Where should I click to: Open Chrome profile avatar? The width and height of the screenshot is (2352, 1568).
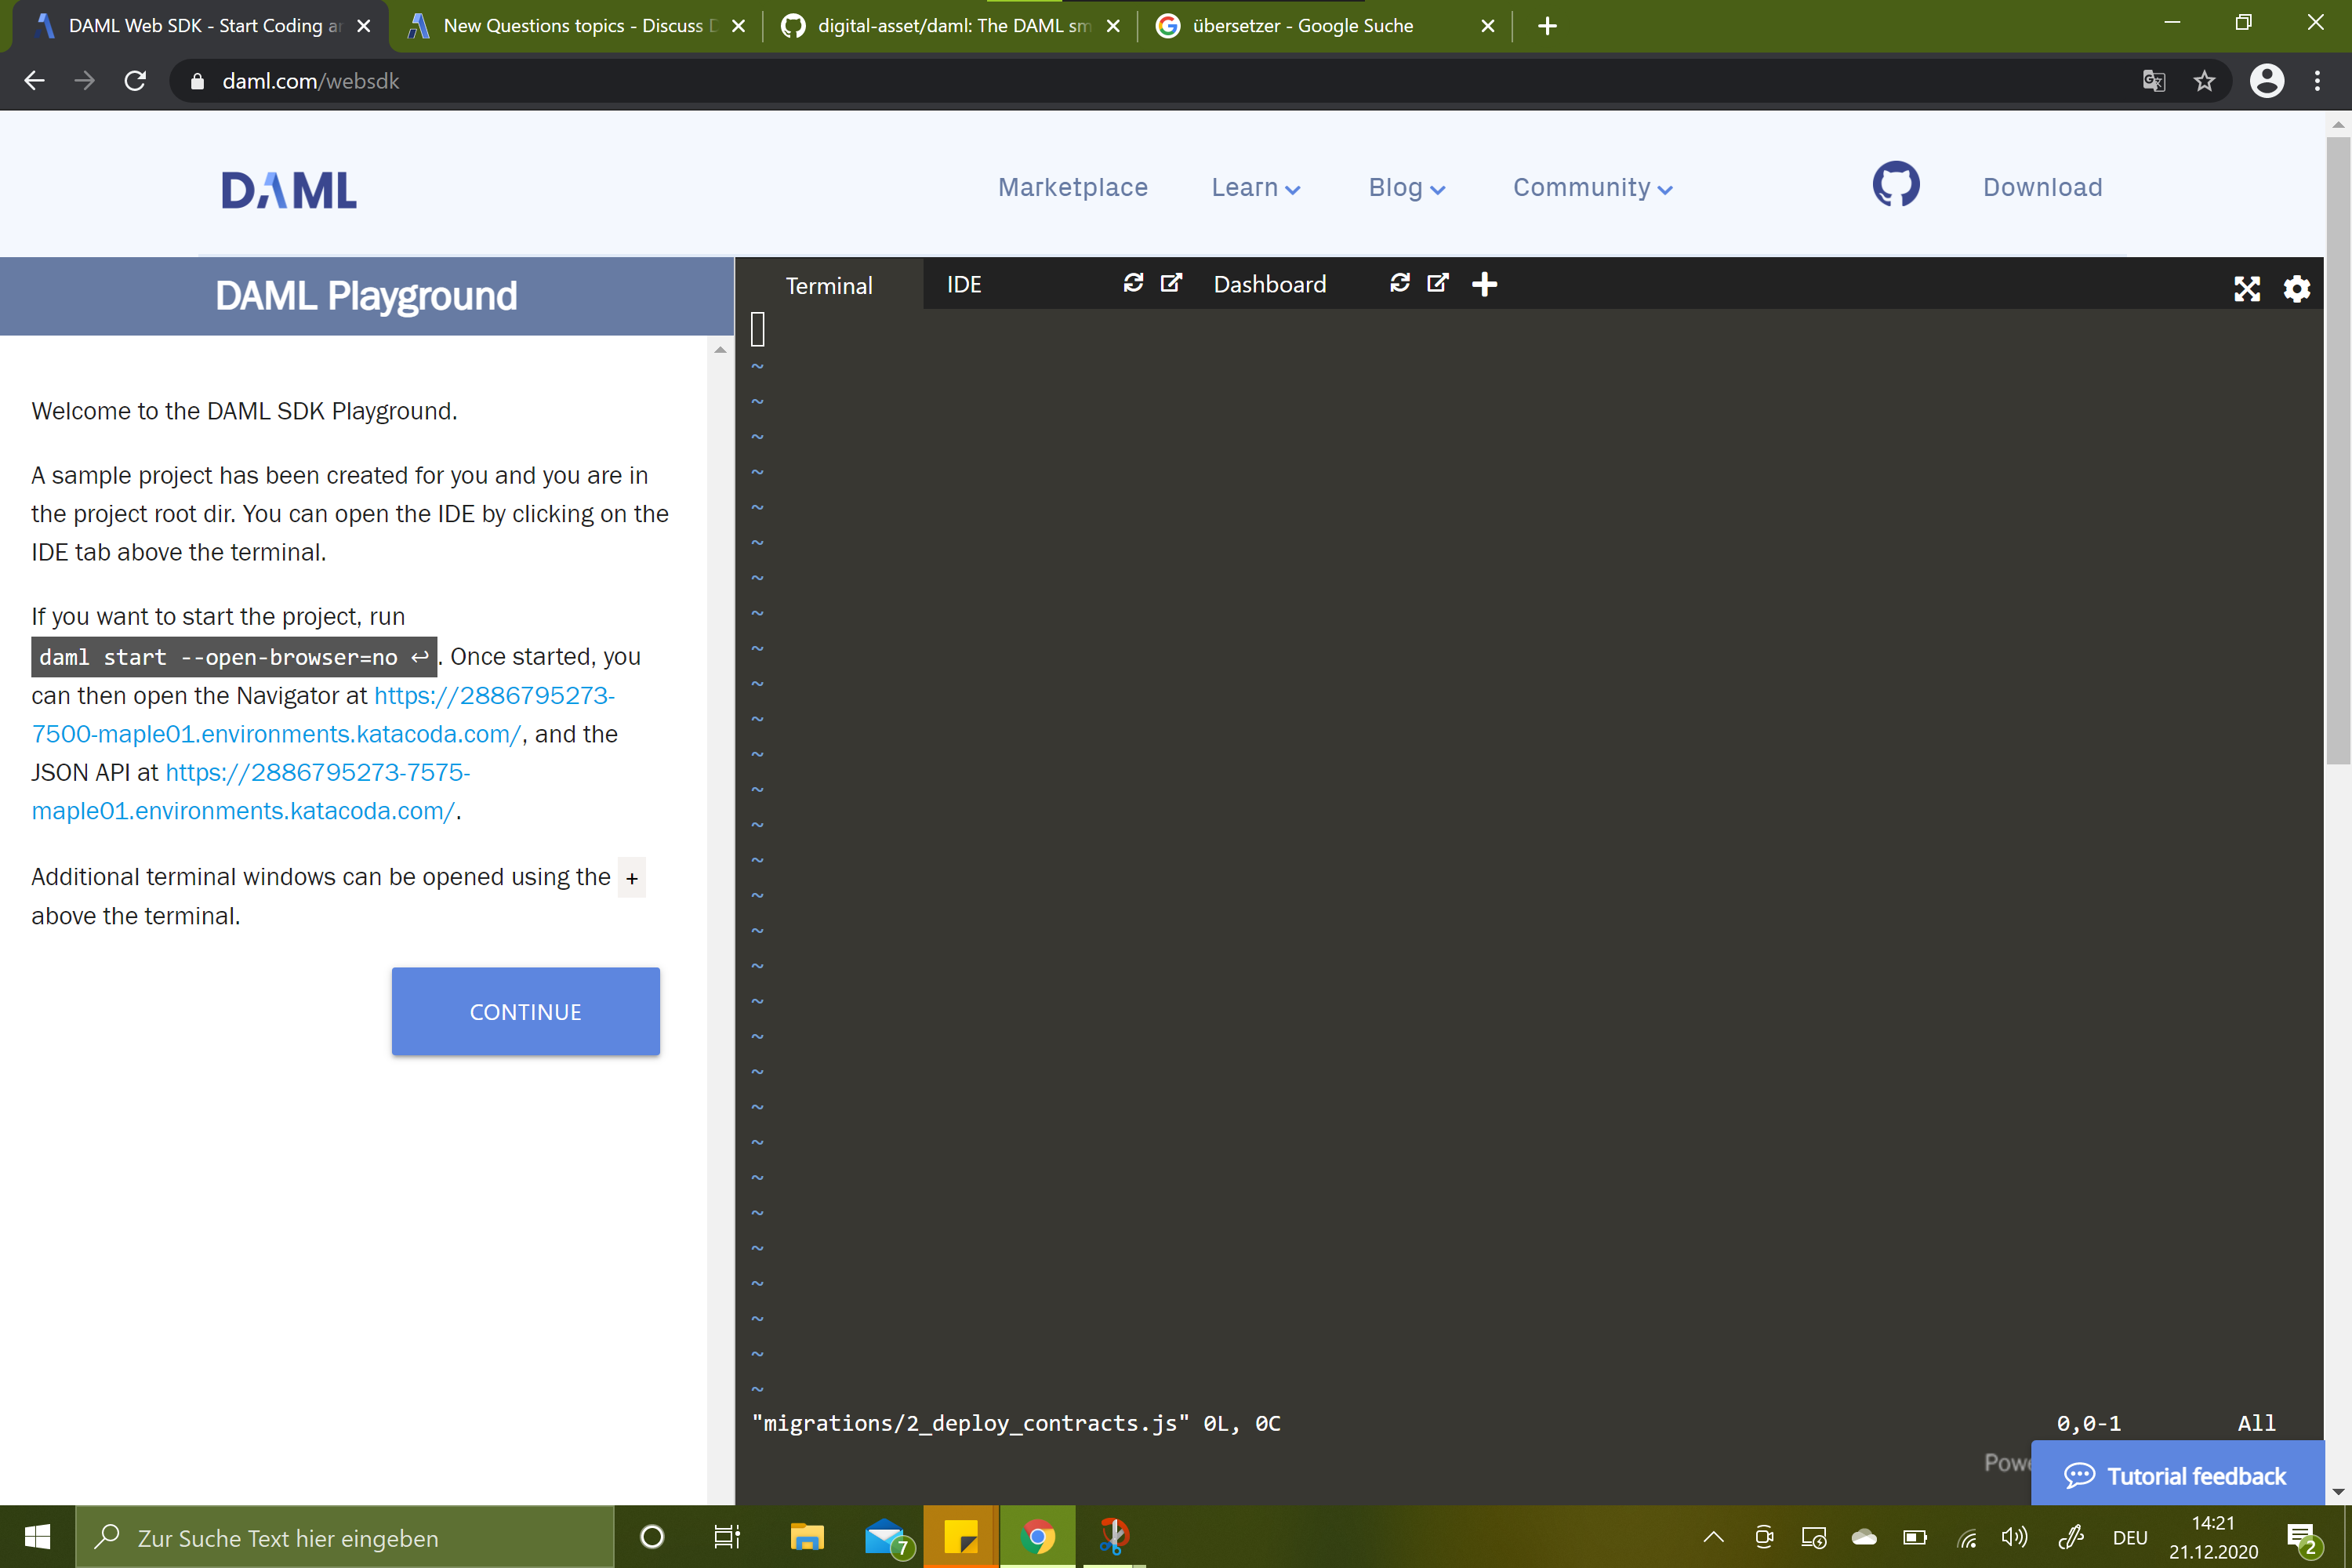pyautogui.click(x=2267, y=81)
